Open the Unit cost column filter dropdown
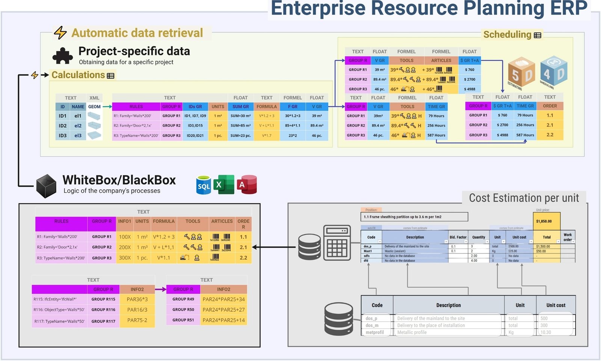Viewport: 601px width, 361px height. coord(531,242)
